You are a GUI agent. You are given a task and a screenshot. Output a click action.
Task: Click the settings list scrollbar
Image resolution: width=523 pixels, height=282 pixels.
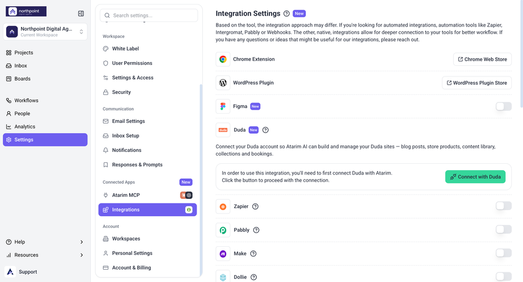coord(201,180)
